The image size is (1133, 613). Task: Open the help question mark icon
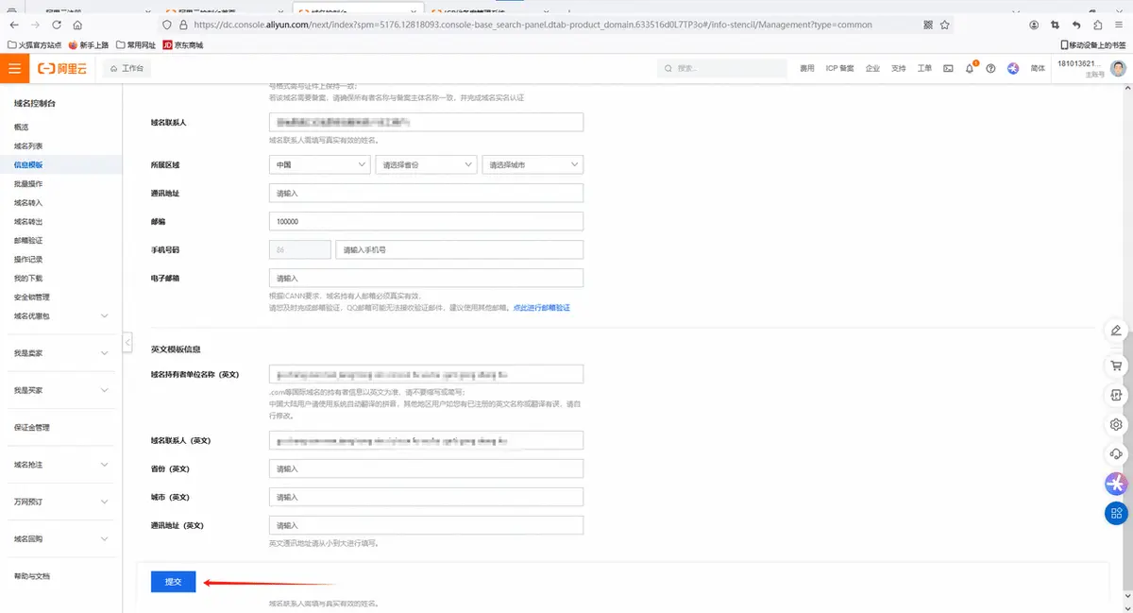(x=990, y=68)
